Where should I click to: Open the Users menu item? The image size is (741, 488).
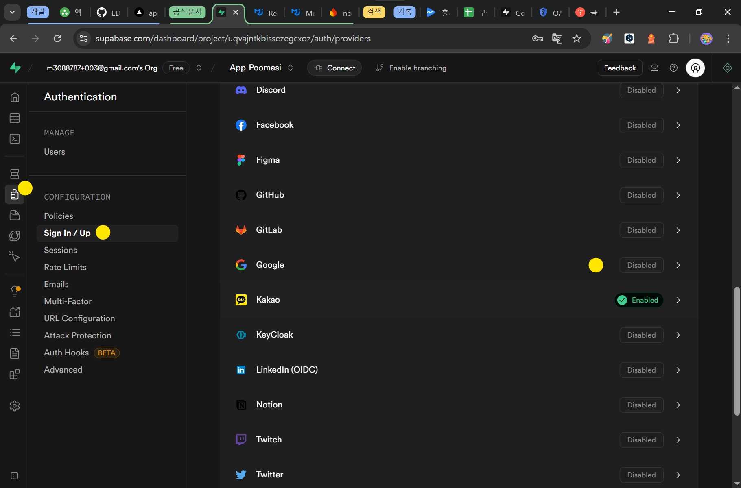[55, 152]
